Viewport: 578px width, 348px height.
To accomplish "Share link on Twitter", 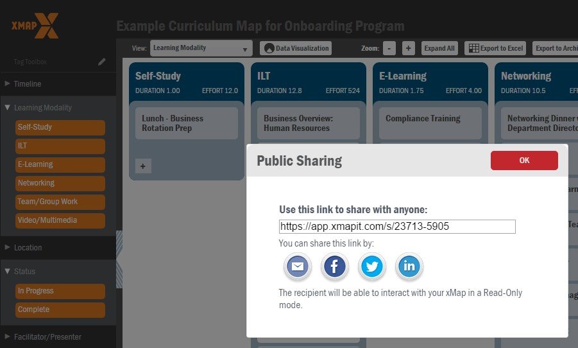I will (371, 266).
